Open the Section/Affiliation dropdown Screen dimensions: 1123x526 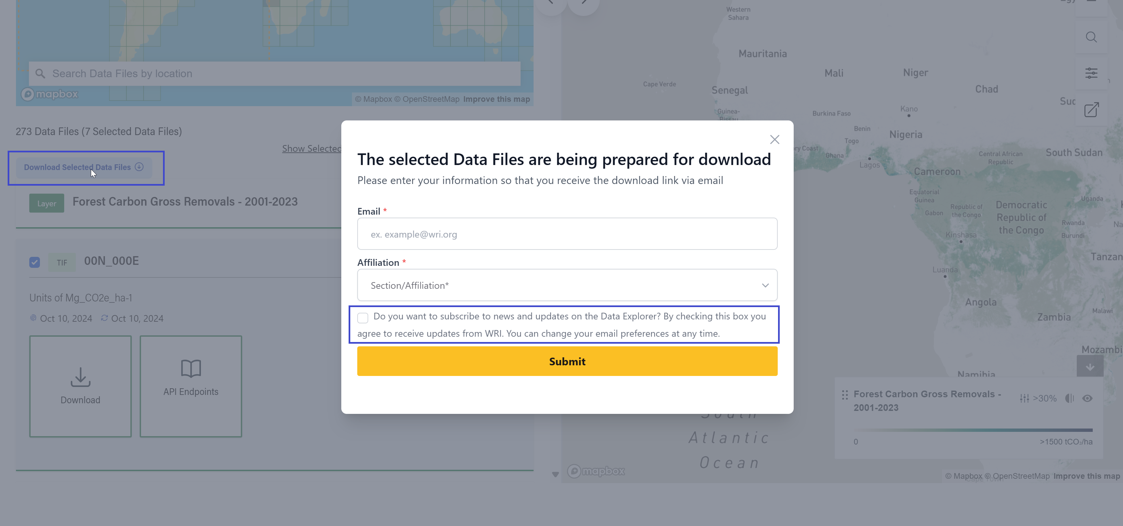point(567,285)
